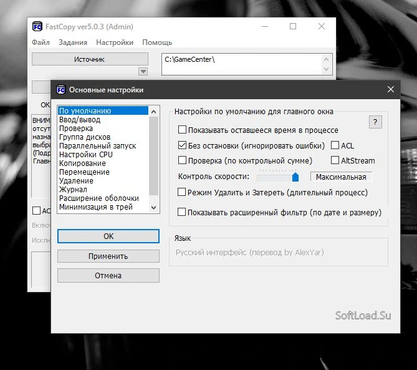The width and height of the screenshot is (417, 370).
Task: Select Журнал in settings list
Action: click(x=103, y=189)
